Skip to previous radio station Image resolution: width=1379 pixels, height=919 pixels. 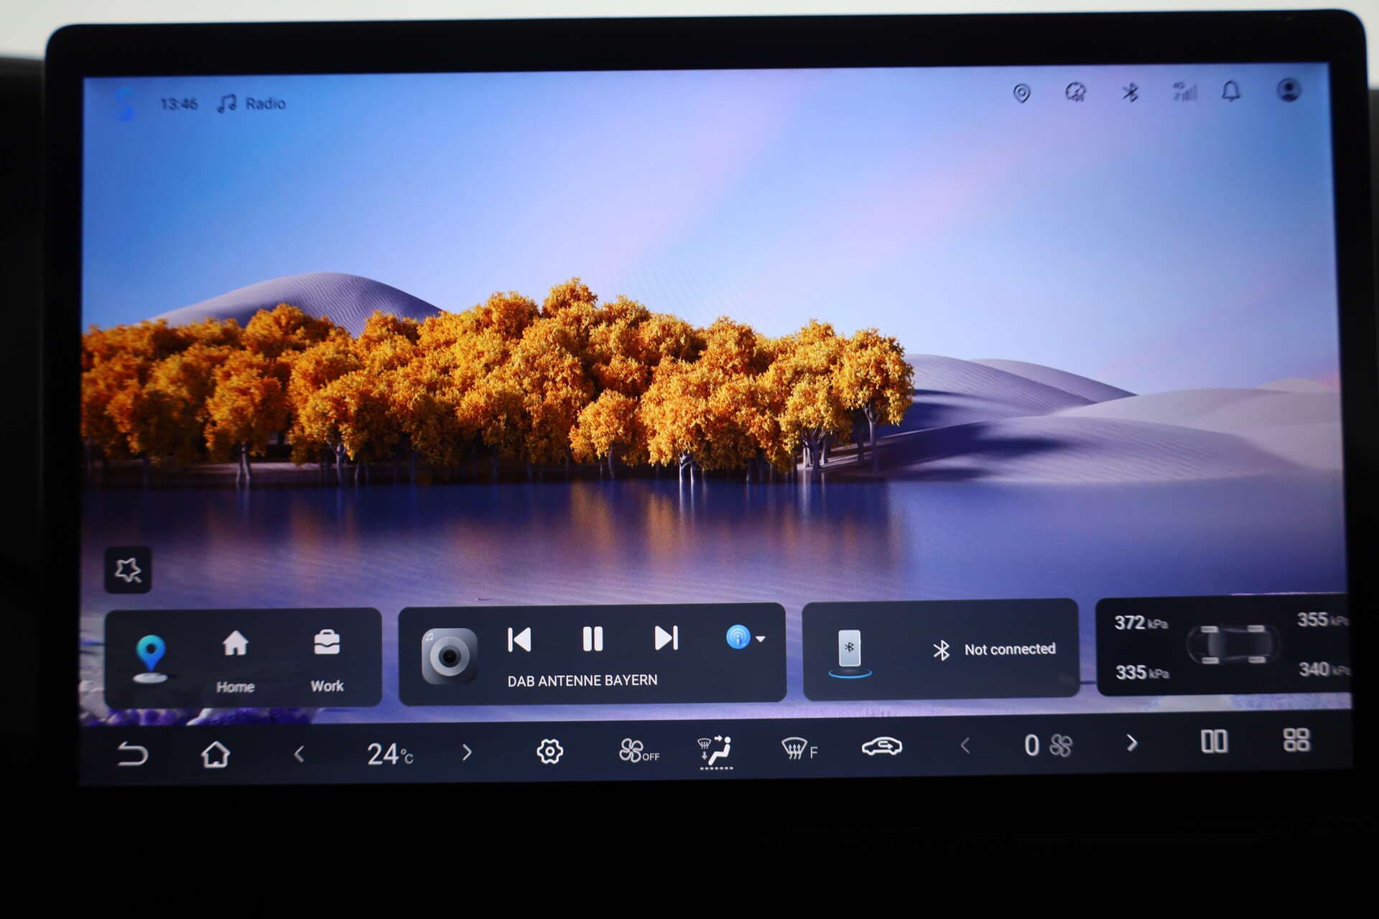point(519,639)
